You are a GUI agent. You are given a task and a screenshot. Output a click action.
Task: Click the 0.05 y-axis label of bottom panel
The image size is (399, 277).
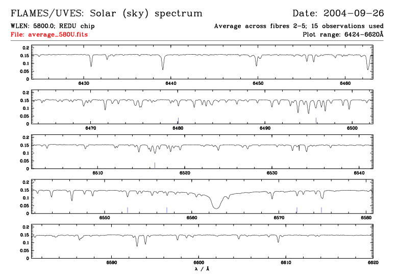[x=24, y=250]
